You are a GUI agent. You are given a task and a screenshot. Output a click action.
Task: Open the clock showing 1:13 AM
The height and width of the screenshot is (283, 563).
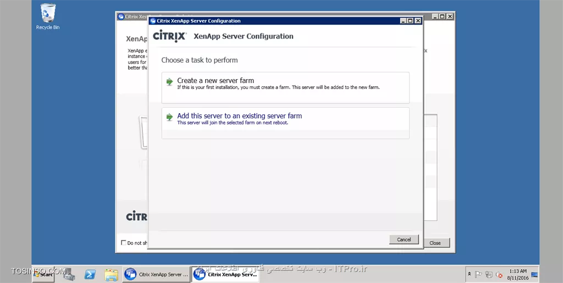(518, 274)
